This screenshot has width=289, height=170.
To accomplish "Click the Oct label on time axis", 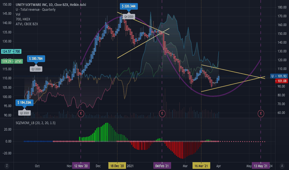I will click(37, 166).
